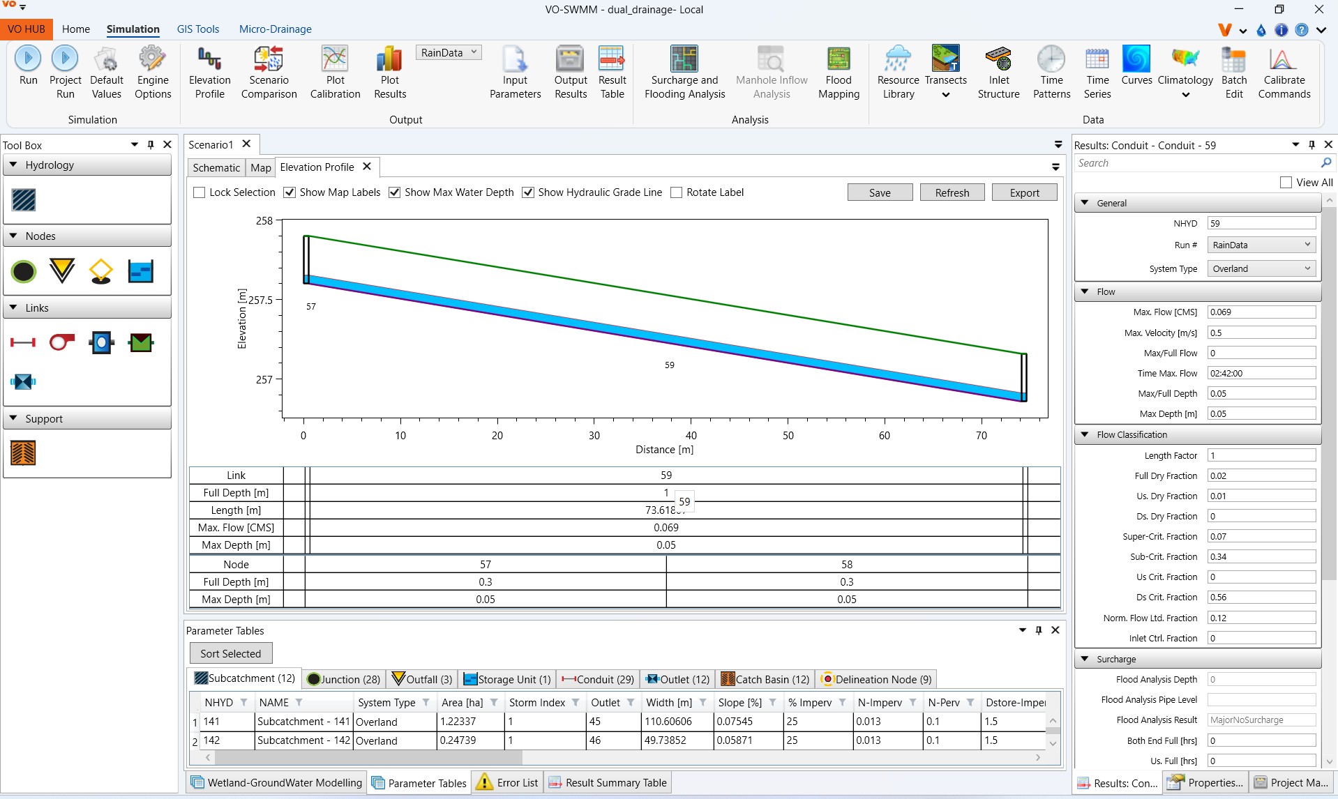The width and height of the screenshot is (1338, 799).
Task: Open the System Type Overland dropdown
Action: tap(1261, 268)
